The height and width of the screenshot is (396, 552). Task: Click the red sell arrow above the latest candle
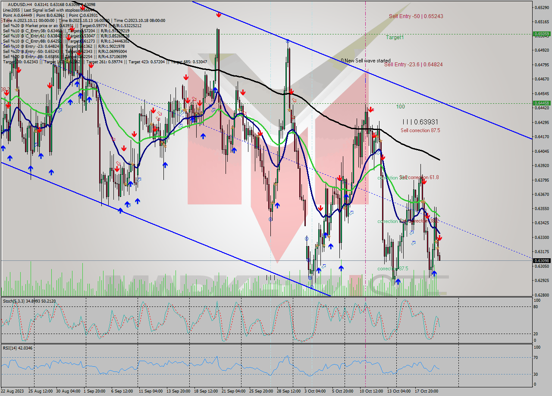click(439, 238)
